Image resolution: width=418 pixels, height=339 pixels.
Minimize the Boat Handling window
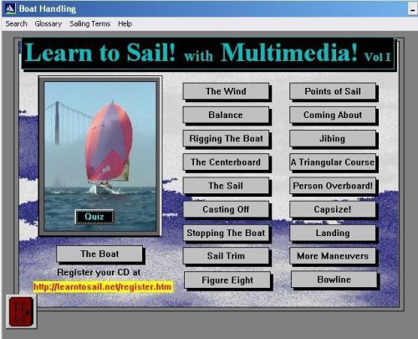[x=412, y=10]
